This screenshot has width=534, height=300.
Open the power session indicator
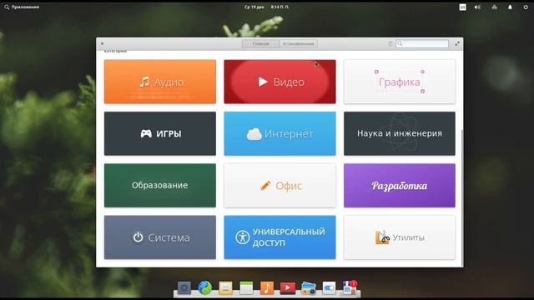point(526,7)
